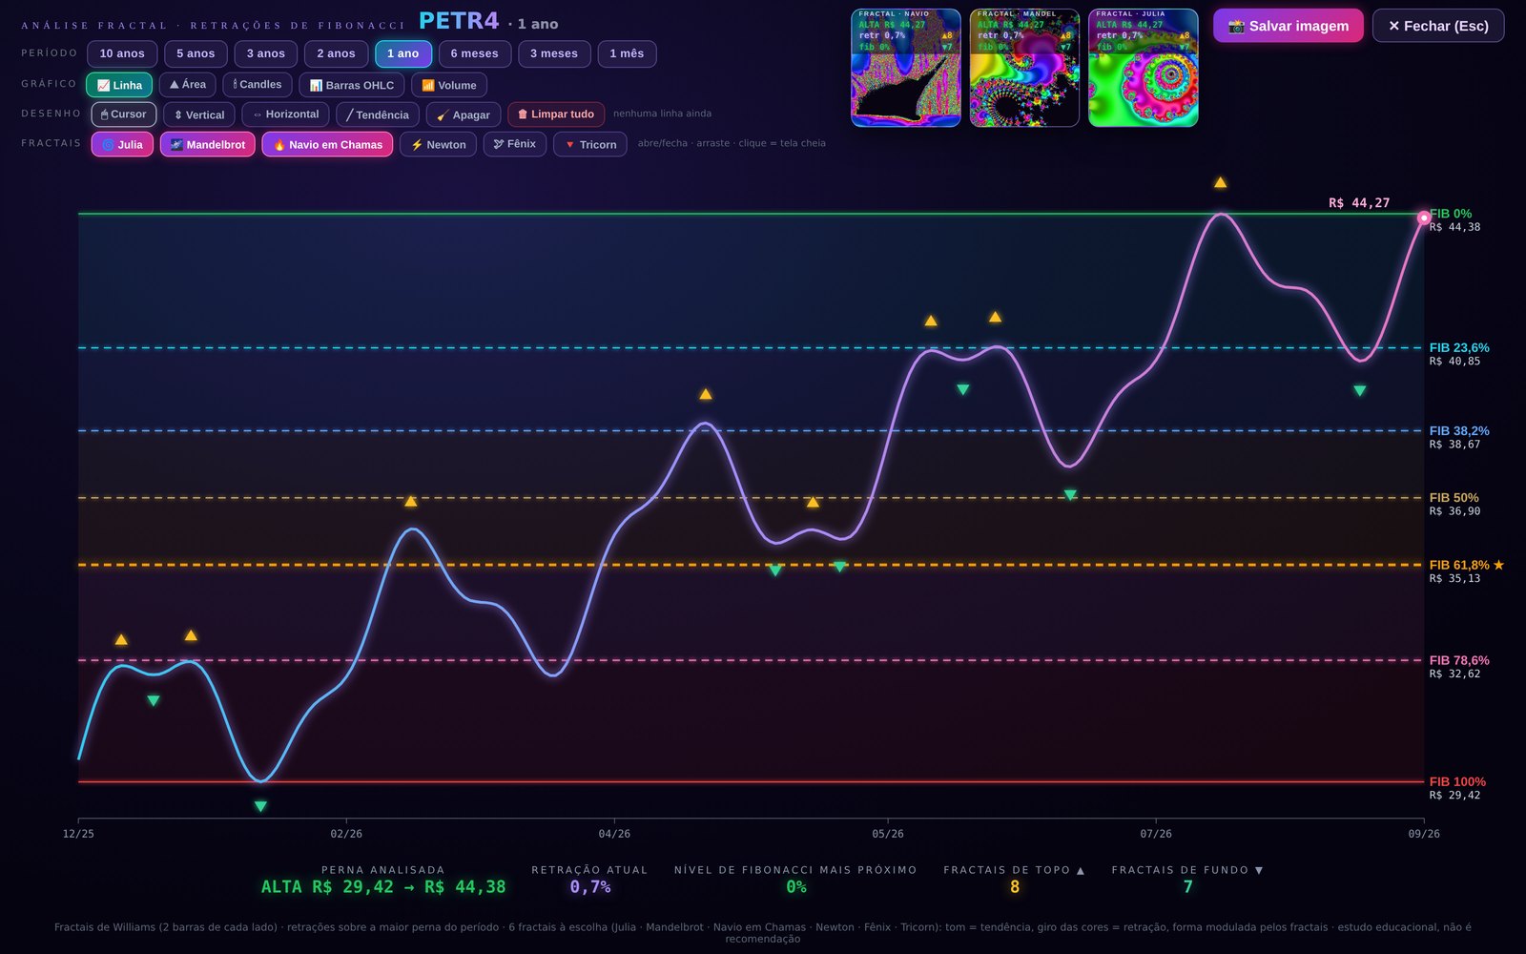Viewport: 1526px width, 954px height.
Task: Click the ALTA R$ 29,42 → R$ 44,38 value
Action: [383, 887]
